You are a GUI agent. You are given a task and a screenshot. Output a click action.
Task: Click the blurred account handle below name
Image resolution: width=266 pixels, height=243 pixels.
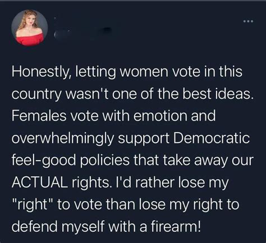tap(82, 33)
